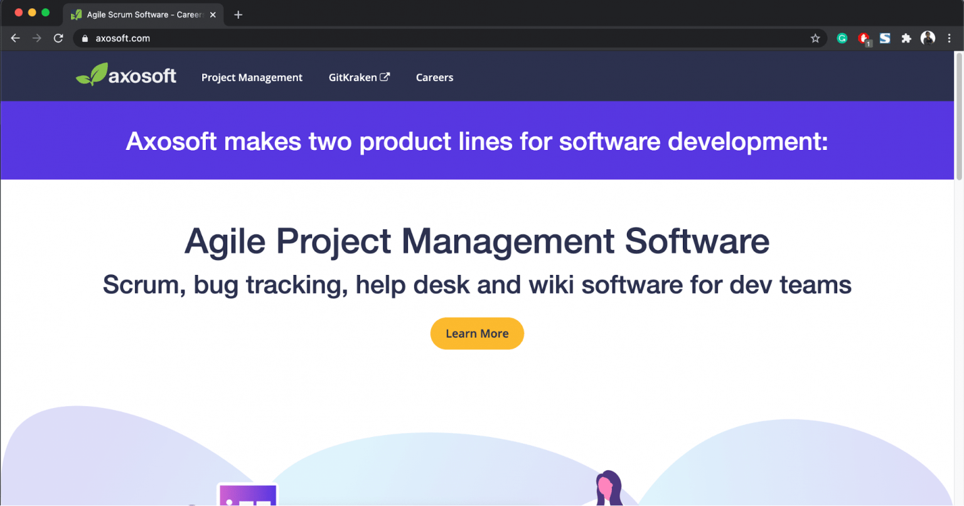This screenshot has width=964, height=506.
Task: Click the forward navigation arrow
Action: (36, 38)
